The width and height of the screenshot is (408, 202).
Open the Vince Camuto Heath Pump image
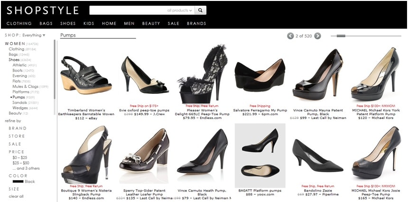[x=202, y=151]
